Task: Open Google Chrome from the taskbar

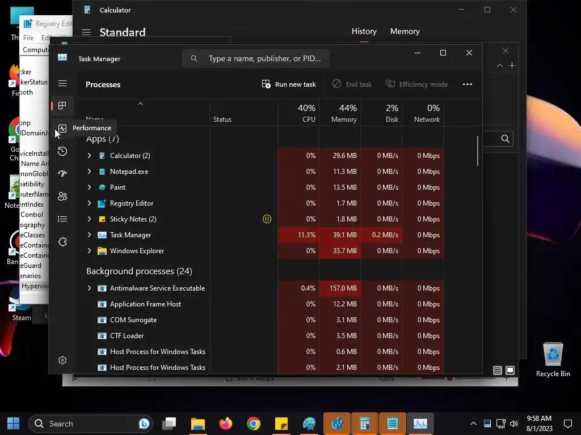Action: pos(254,424)
